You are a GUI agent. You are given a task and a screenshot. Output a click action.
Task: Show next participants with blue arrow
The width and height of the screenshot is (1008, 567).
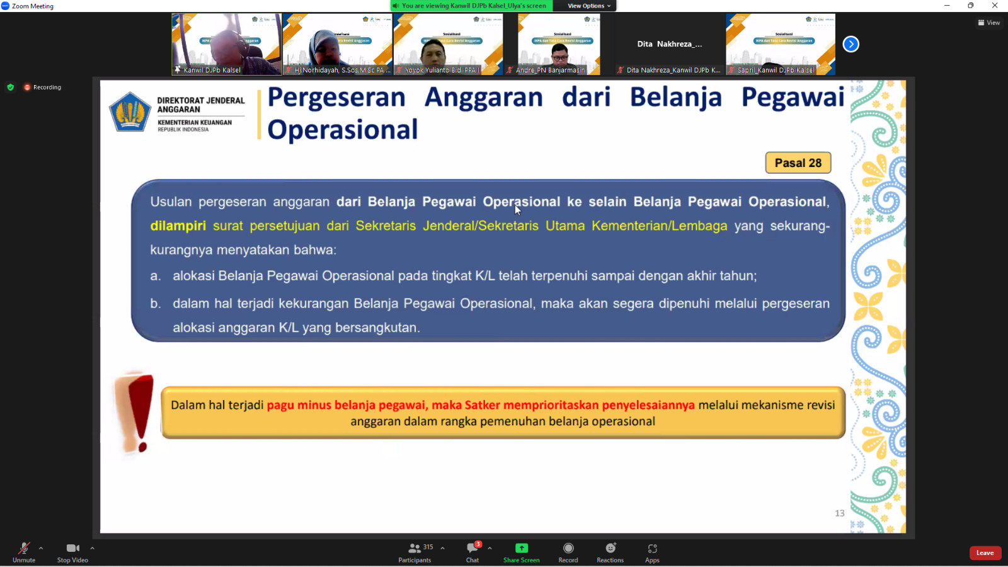850,44
